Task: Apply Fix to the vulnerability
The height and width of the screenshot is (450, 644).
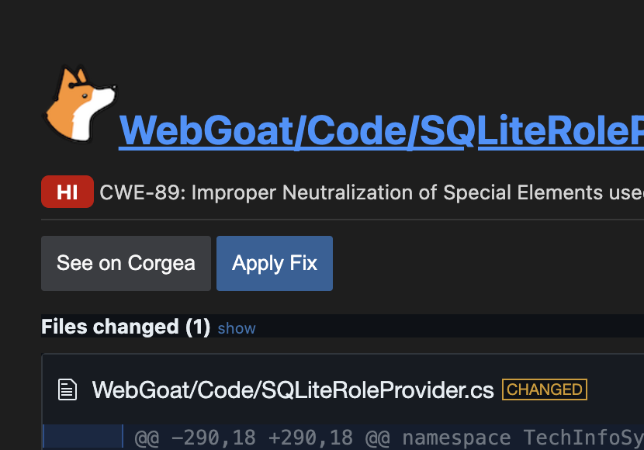Action: (275, 263)
